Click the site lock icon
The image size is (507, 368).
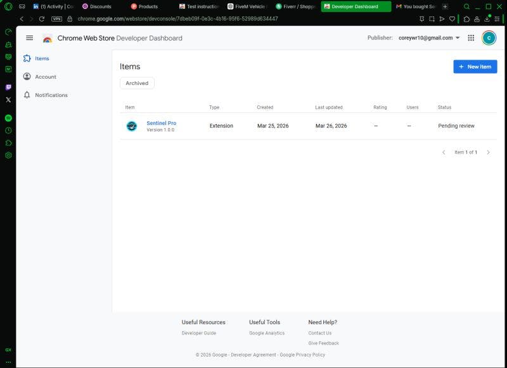coord(70,19)
